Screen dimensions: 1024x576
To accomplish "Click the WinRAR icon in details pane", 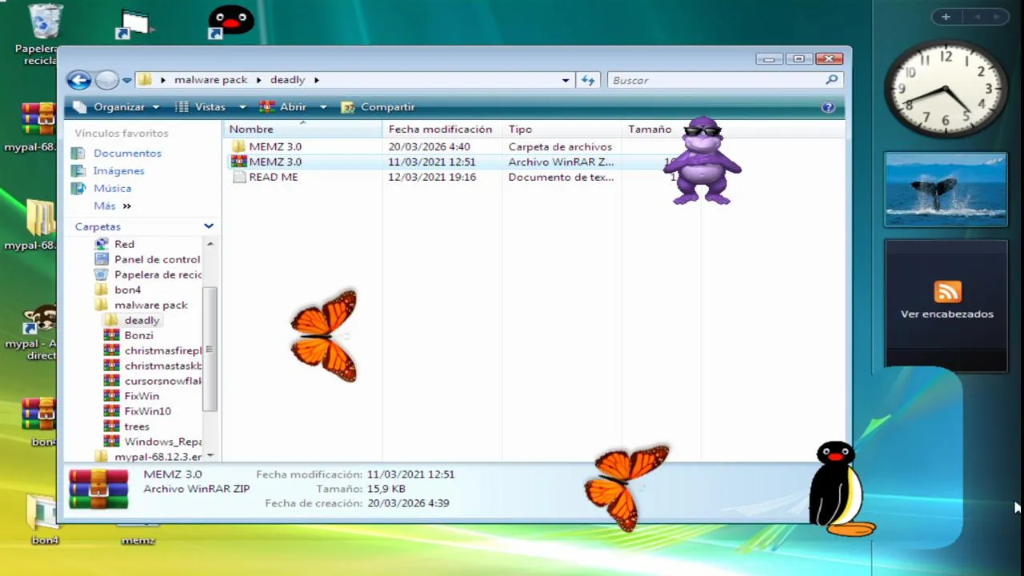I will (x=98, y=489).
